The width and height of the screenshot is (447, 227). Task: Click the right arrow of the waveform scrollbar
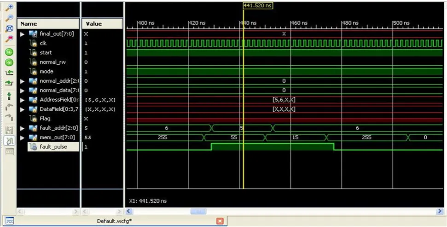[441, 211]
